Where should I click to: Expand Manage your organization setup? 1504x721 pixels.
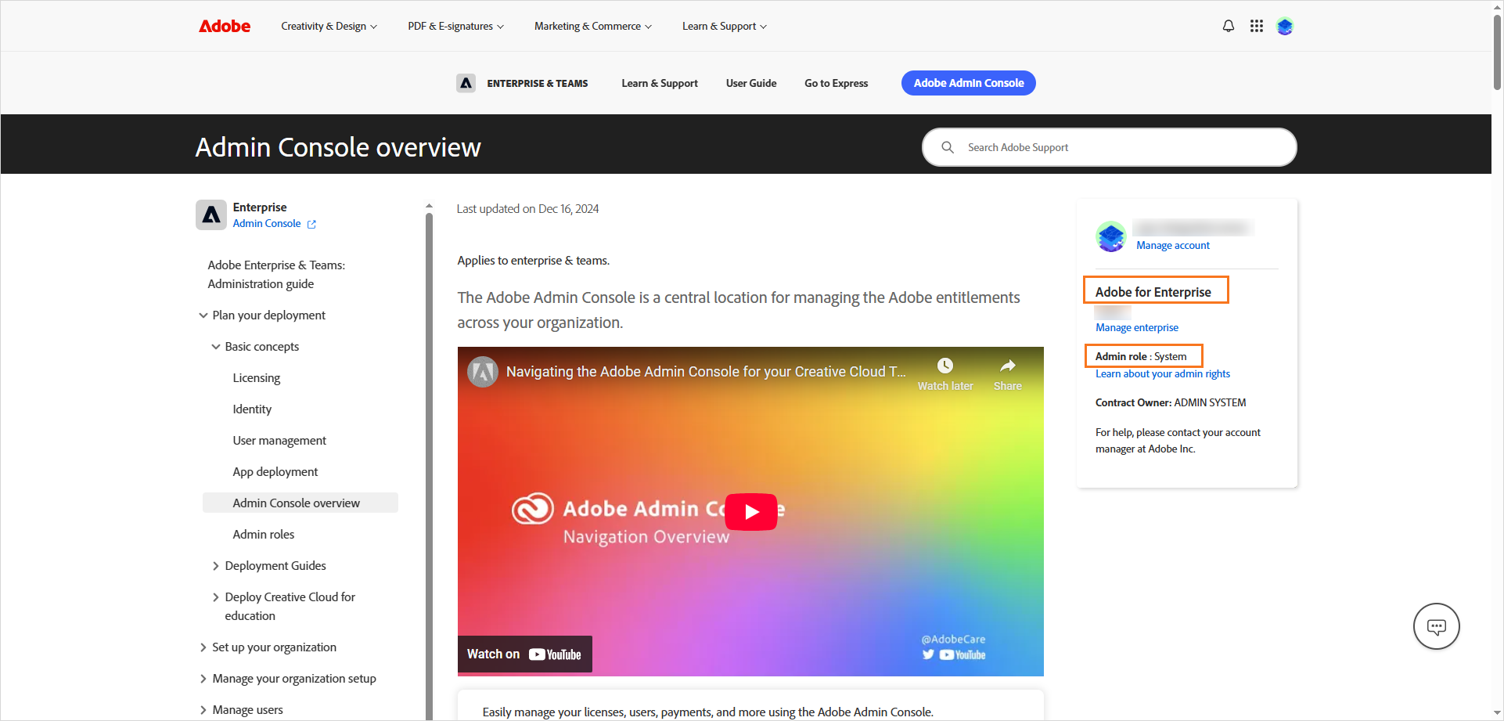pos(203,679)
